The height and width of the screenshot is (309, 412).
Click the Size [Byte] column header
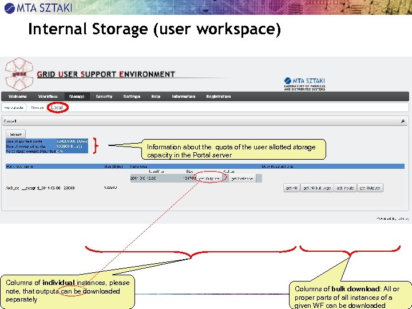[113, 166]
